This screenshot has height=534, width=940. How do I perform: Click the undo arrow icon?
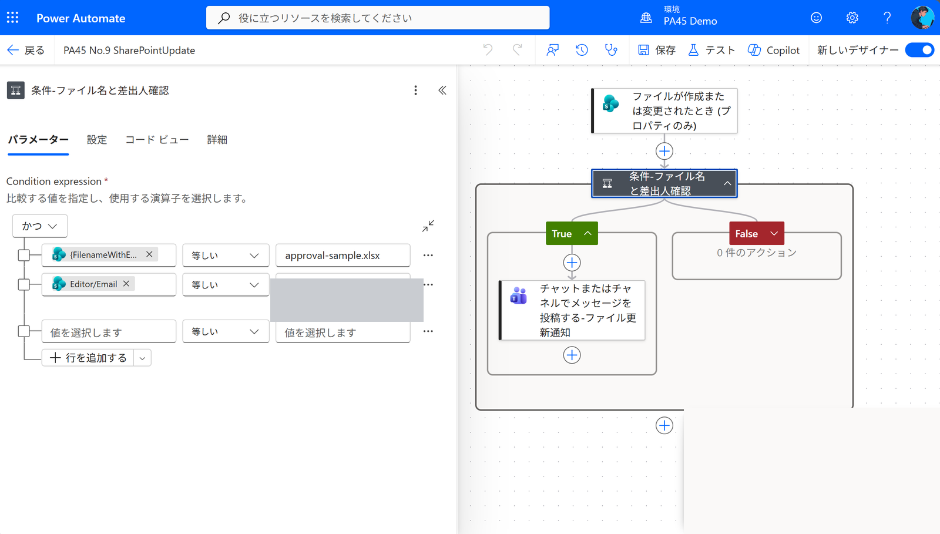(x=488, y=50)
